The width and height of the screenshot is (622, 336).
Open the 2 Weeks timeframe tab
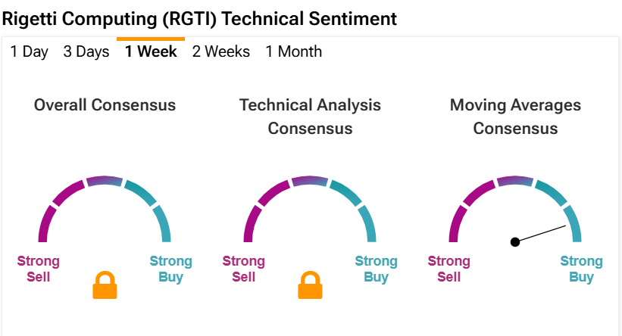[x=221, y=51]
